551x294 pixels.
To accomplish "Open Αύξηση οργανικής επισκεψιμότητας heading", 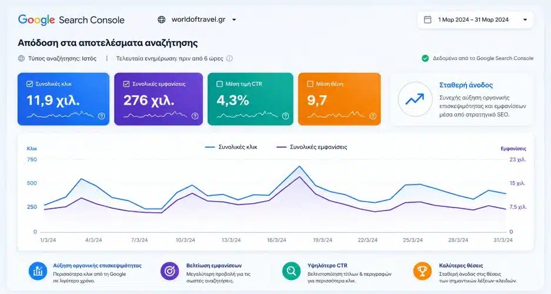I will (98, 266).
